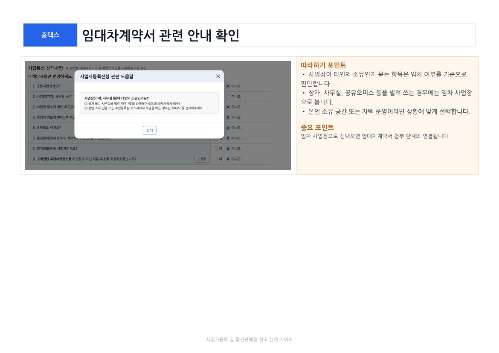499x353 pixels.
Task: Select 예 for question 8 국세관련 우편수령장소
Action: point(216,159)
